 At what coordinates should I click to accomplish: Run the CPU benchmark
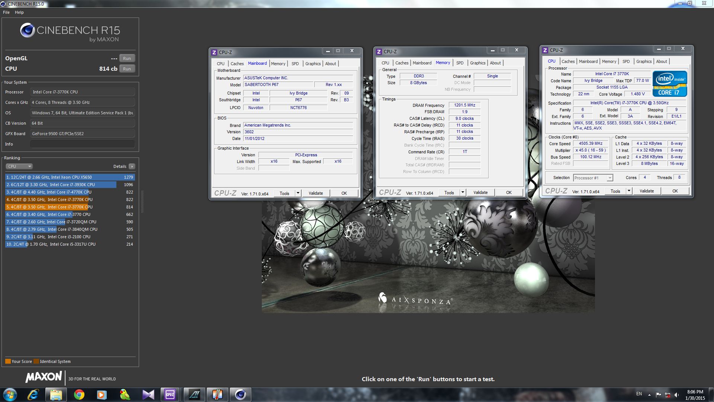pos(127,69)
